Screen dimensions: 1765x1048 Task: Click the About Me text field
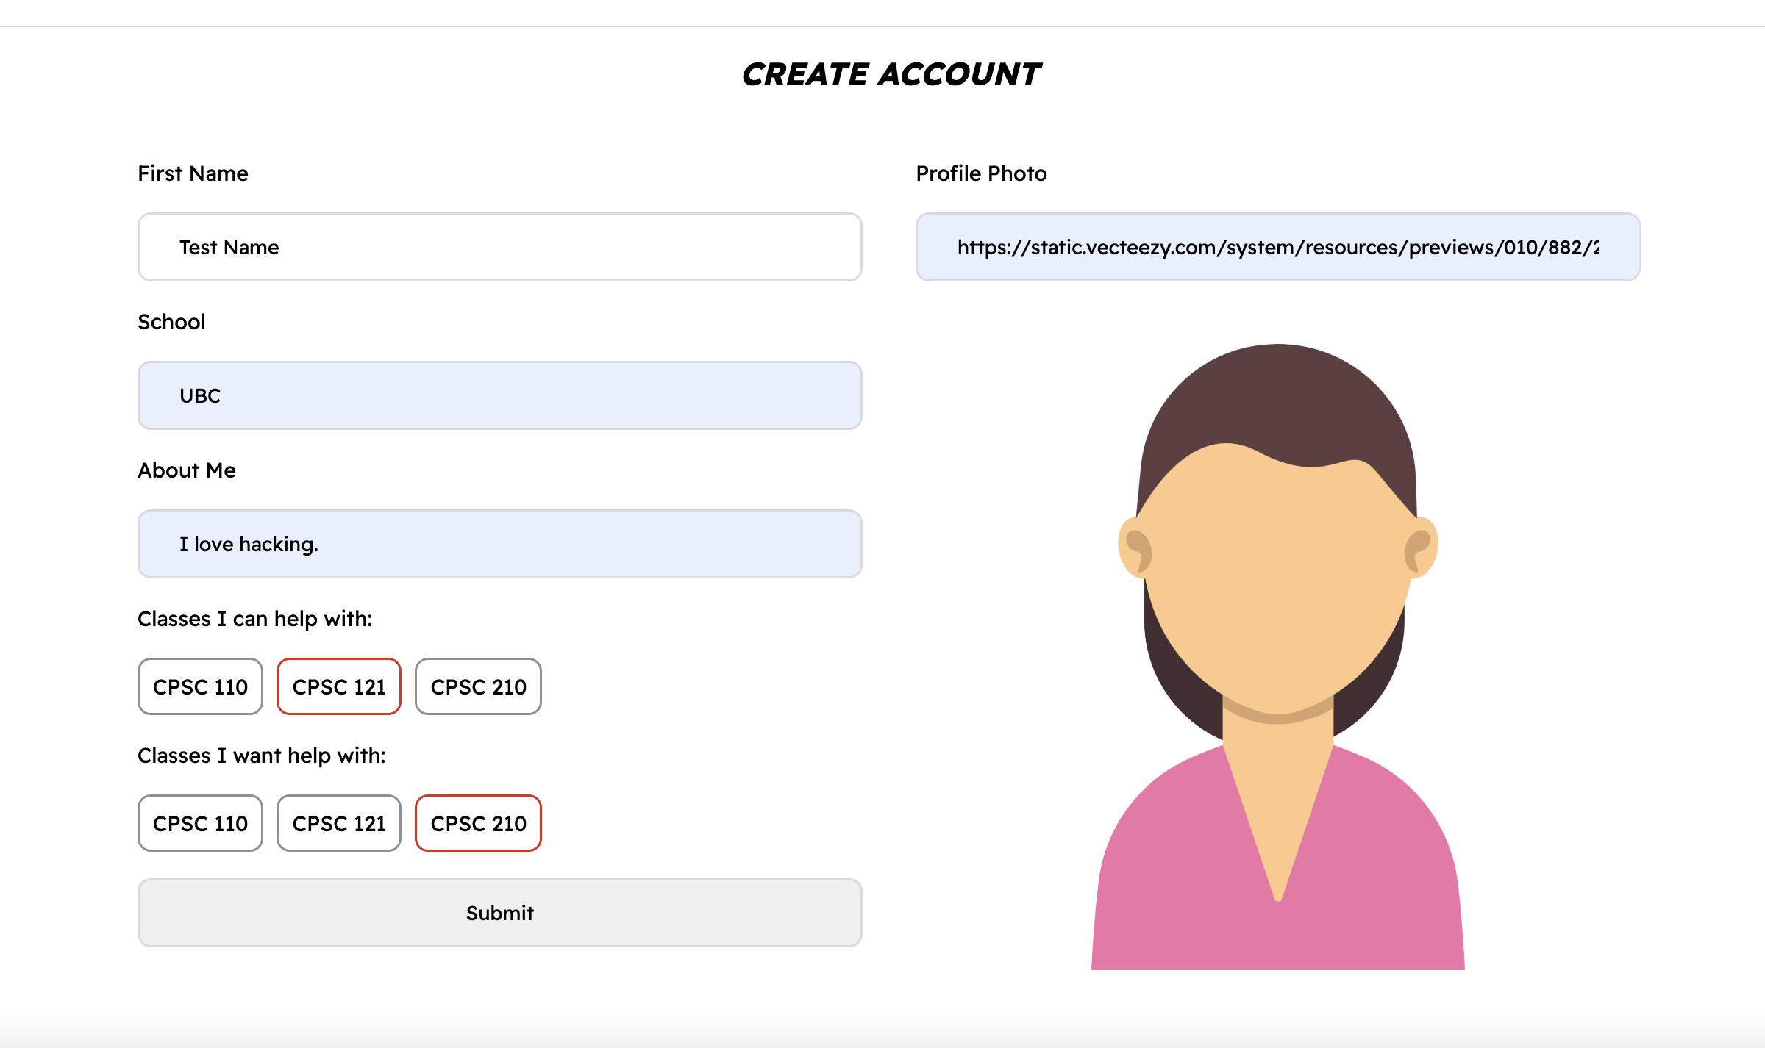tap(499, 544)
